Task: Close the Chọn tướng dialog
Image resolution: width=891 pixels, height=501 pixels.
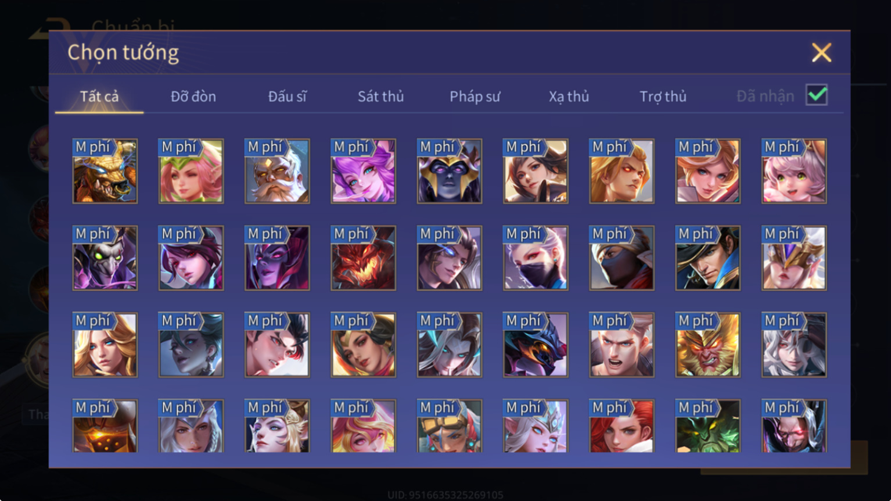Action: click(x=821, y=53)
